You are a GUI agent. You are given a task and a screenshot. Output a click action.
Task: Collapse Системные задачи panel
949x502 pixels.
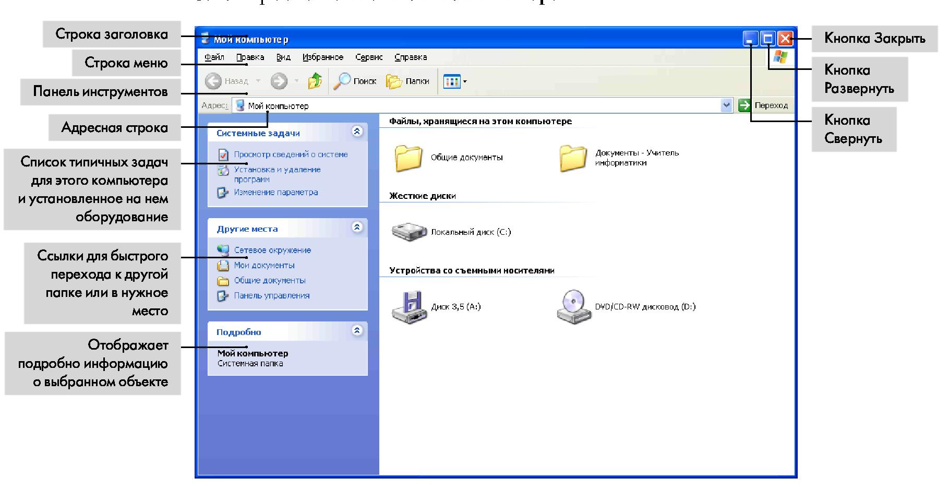click(357, 132)
